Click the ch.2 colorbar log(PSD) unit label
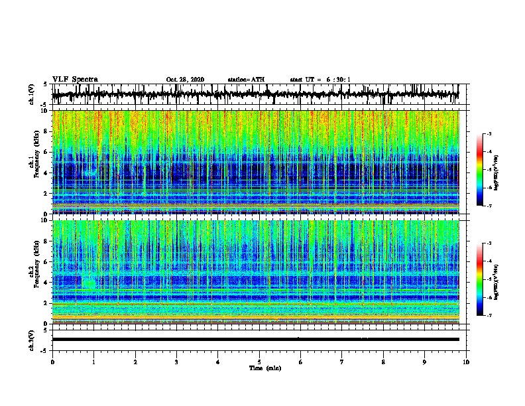Viewport: 525px width, 406px height. tap(496, 282)
